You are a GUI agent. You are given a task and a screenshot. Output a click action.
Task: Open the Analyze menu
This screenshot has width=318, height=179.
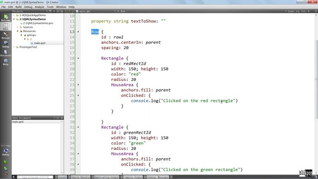[39, 6]
